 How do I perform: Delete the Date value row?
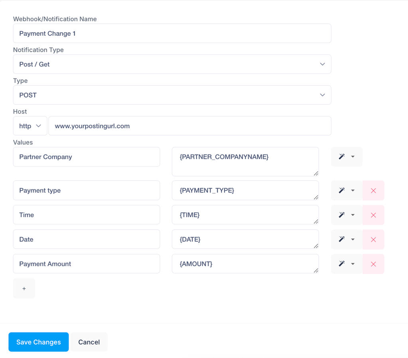click(373, 239)
